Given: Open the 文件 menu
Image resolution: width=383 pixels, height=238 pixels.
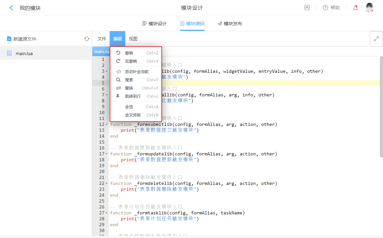Looking at the screenshot, I should (102, 39).
